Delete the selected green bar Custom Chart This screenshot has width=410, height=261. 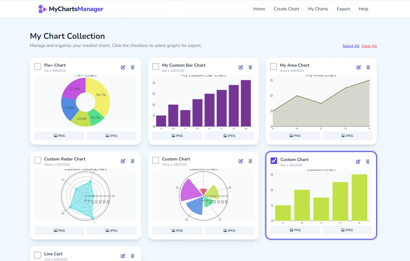point(368,161)
